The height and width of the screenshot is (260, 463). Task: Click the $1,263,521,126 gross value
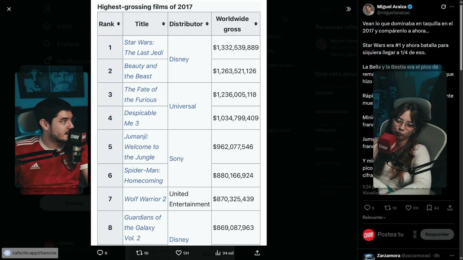tap(234, 71)
